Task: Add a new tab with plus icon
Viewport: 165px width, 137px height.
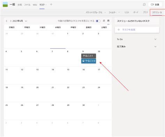Action: click(x=51, y=5)
